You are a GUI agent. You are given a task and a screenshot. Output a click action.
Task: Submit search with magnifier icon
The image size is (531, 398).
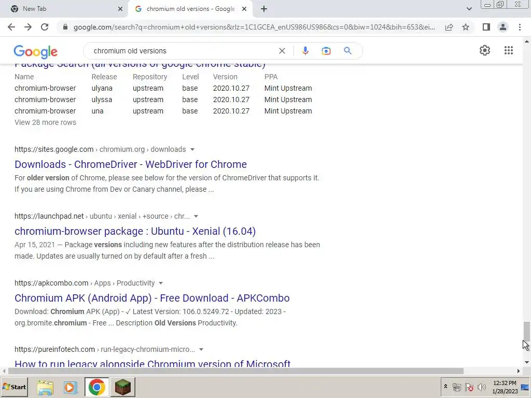[x=347, y=51]
